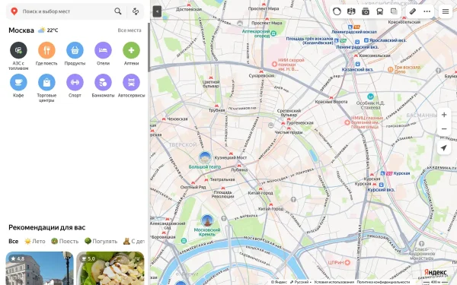The height and width of the screenshot is (285, 457).
Task: Toggle the traffic layer icon
Action: pyautogui.click(x=337, y=11)
